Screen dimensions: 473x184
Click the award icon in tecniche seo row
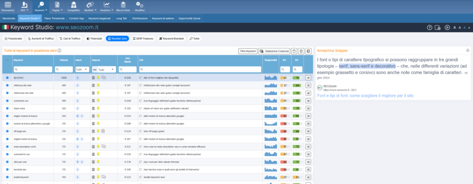point(98,169)
